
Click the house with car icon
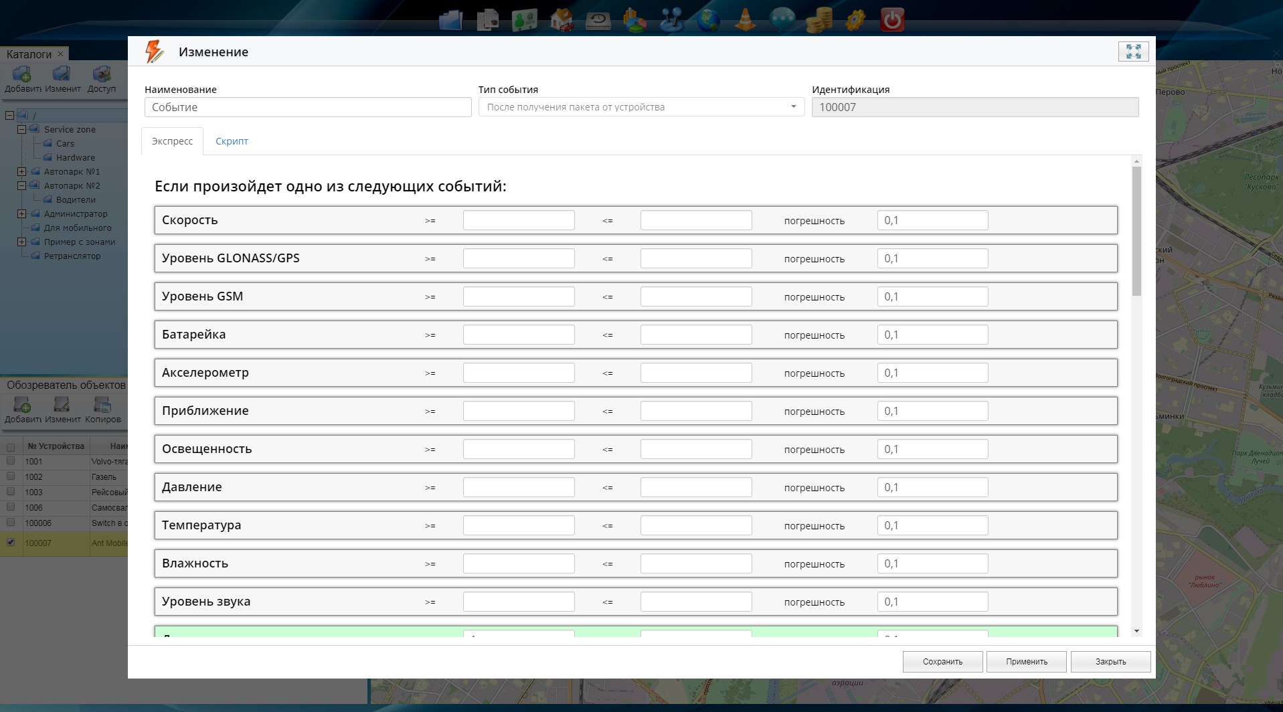[561, 19]
